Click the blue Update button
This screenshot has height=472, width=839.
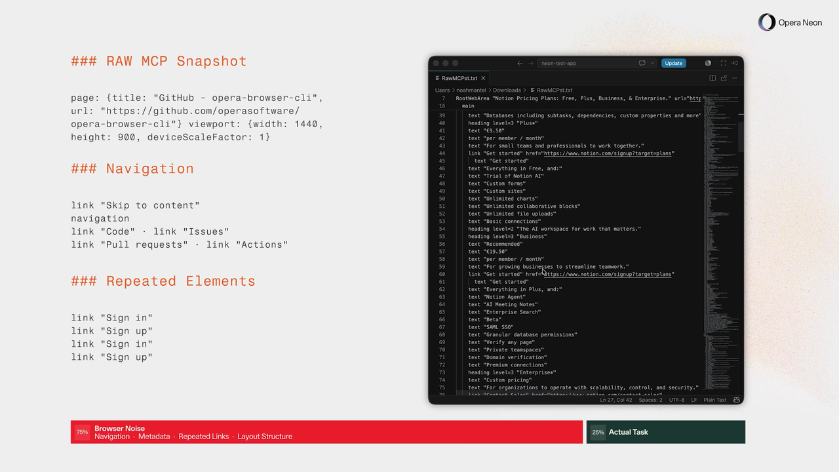pos(674,64)
